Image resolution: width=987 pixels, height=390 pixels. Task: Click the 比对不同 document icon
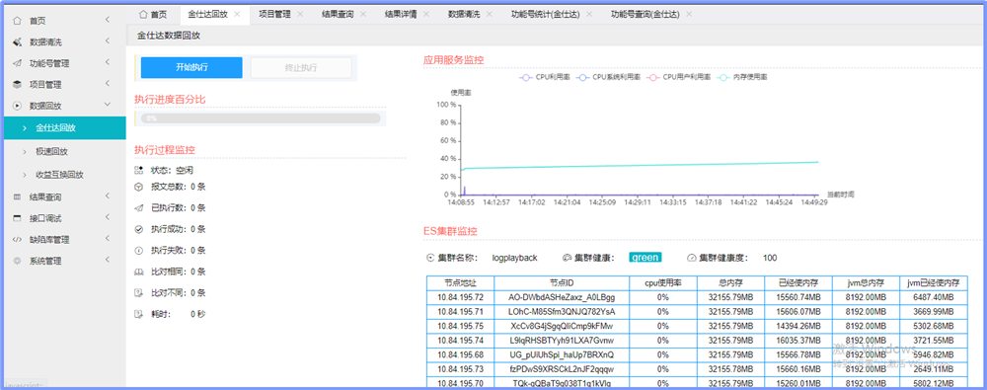tap(139, 293)
